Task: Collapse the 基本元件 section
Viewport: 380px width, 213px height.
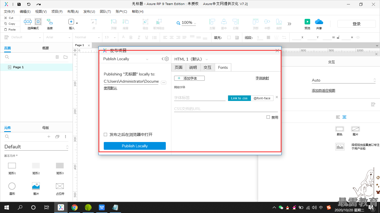Action: (x=11, y=156)
